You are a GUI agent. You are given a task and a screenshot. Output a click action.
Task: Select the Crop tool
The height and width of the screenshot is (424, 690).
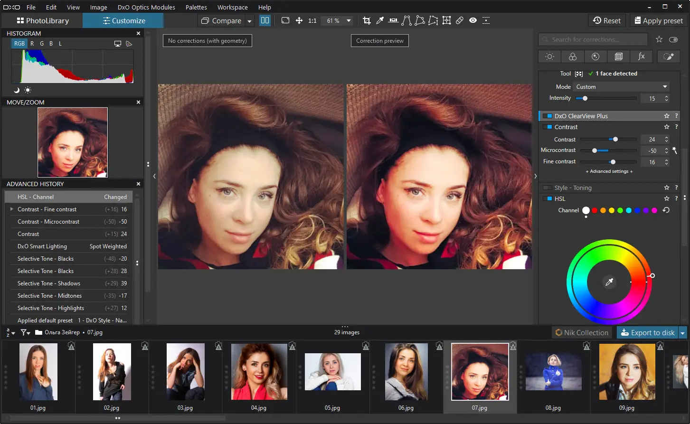367,20
